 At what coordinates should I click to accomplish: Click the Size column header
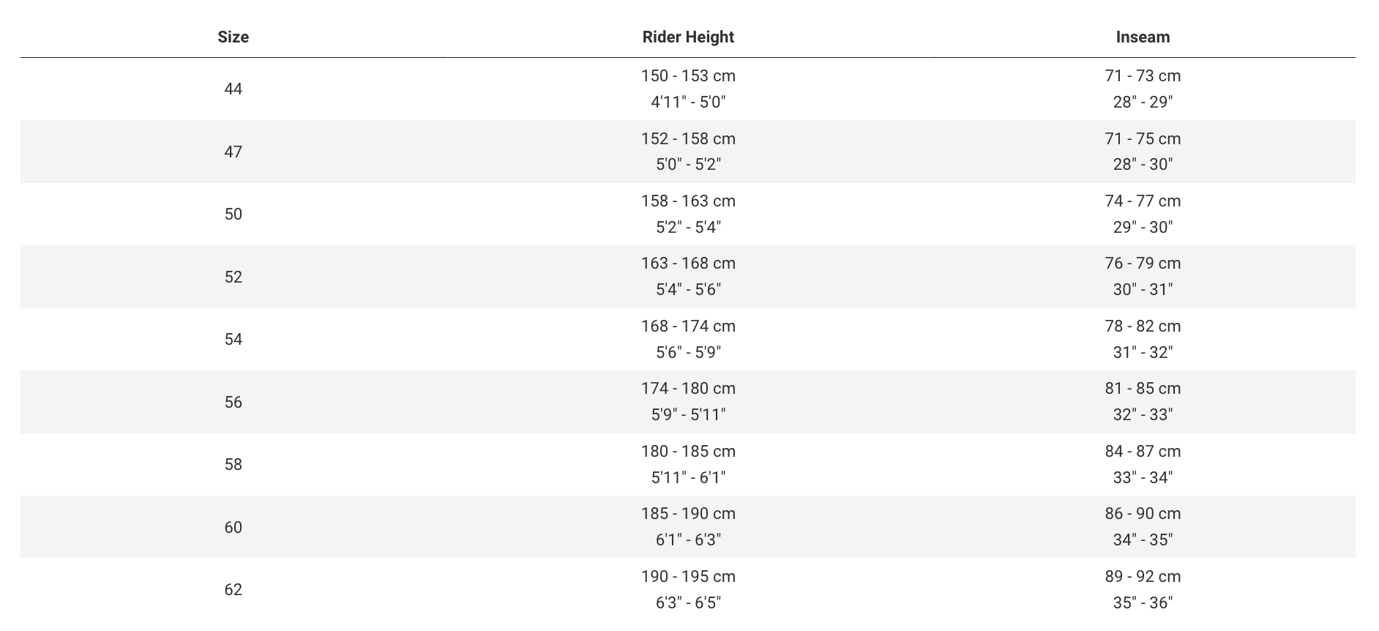click(x=233, y=37)
